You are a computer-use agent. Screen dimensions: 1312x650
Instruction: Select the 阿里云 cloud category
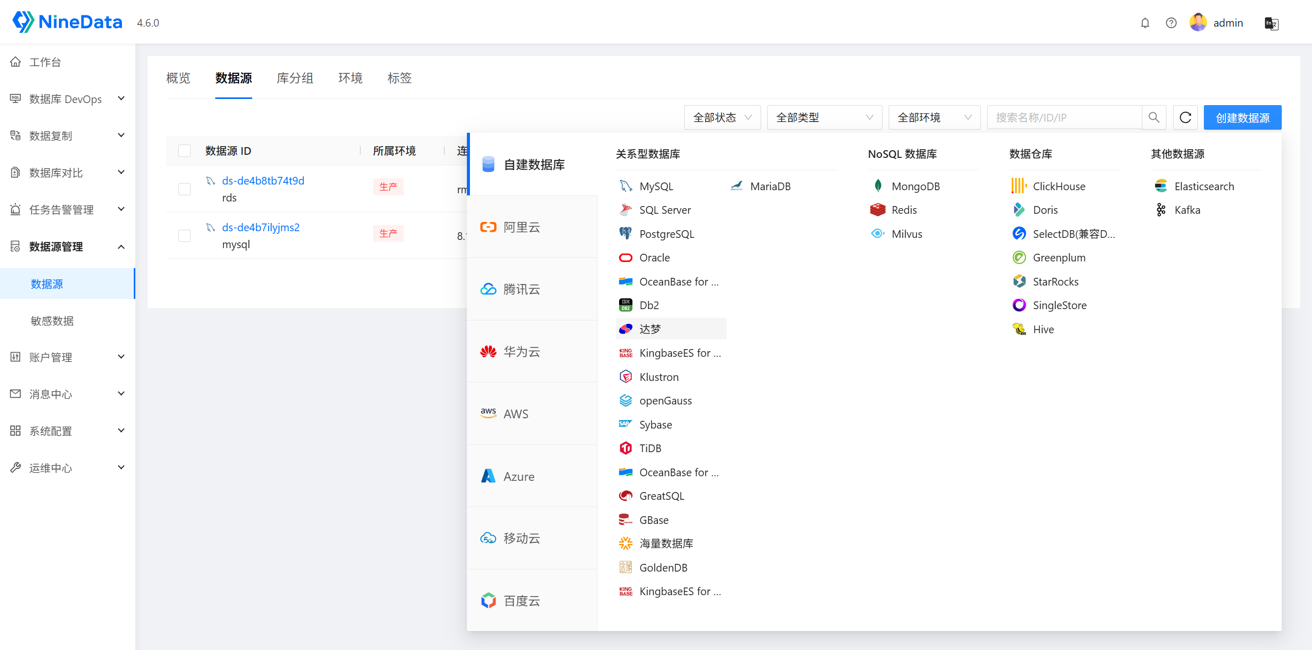(x=532, y=227)
